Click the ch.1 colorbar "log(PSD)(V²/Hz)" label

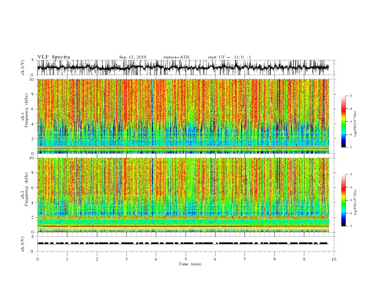pyautogui.click(x=356, y=124)
